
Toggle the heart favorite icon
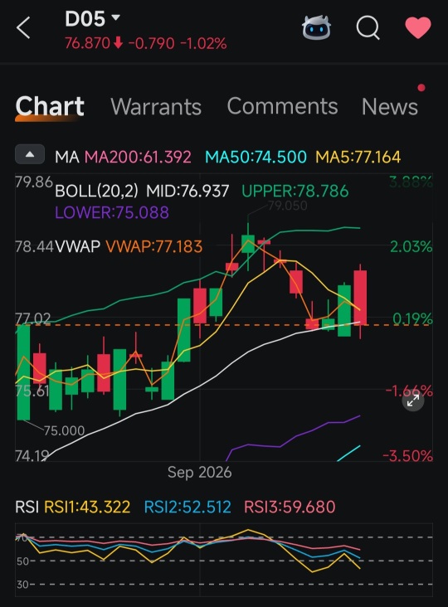418,28
